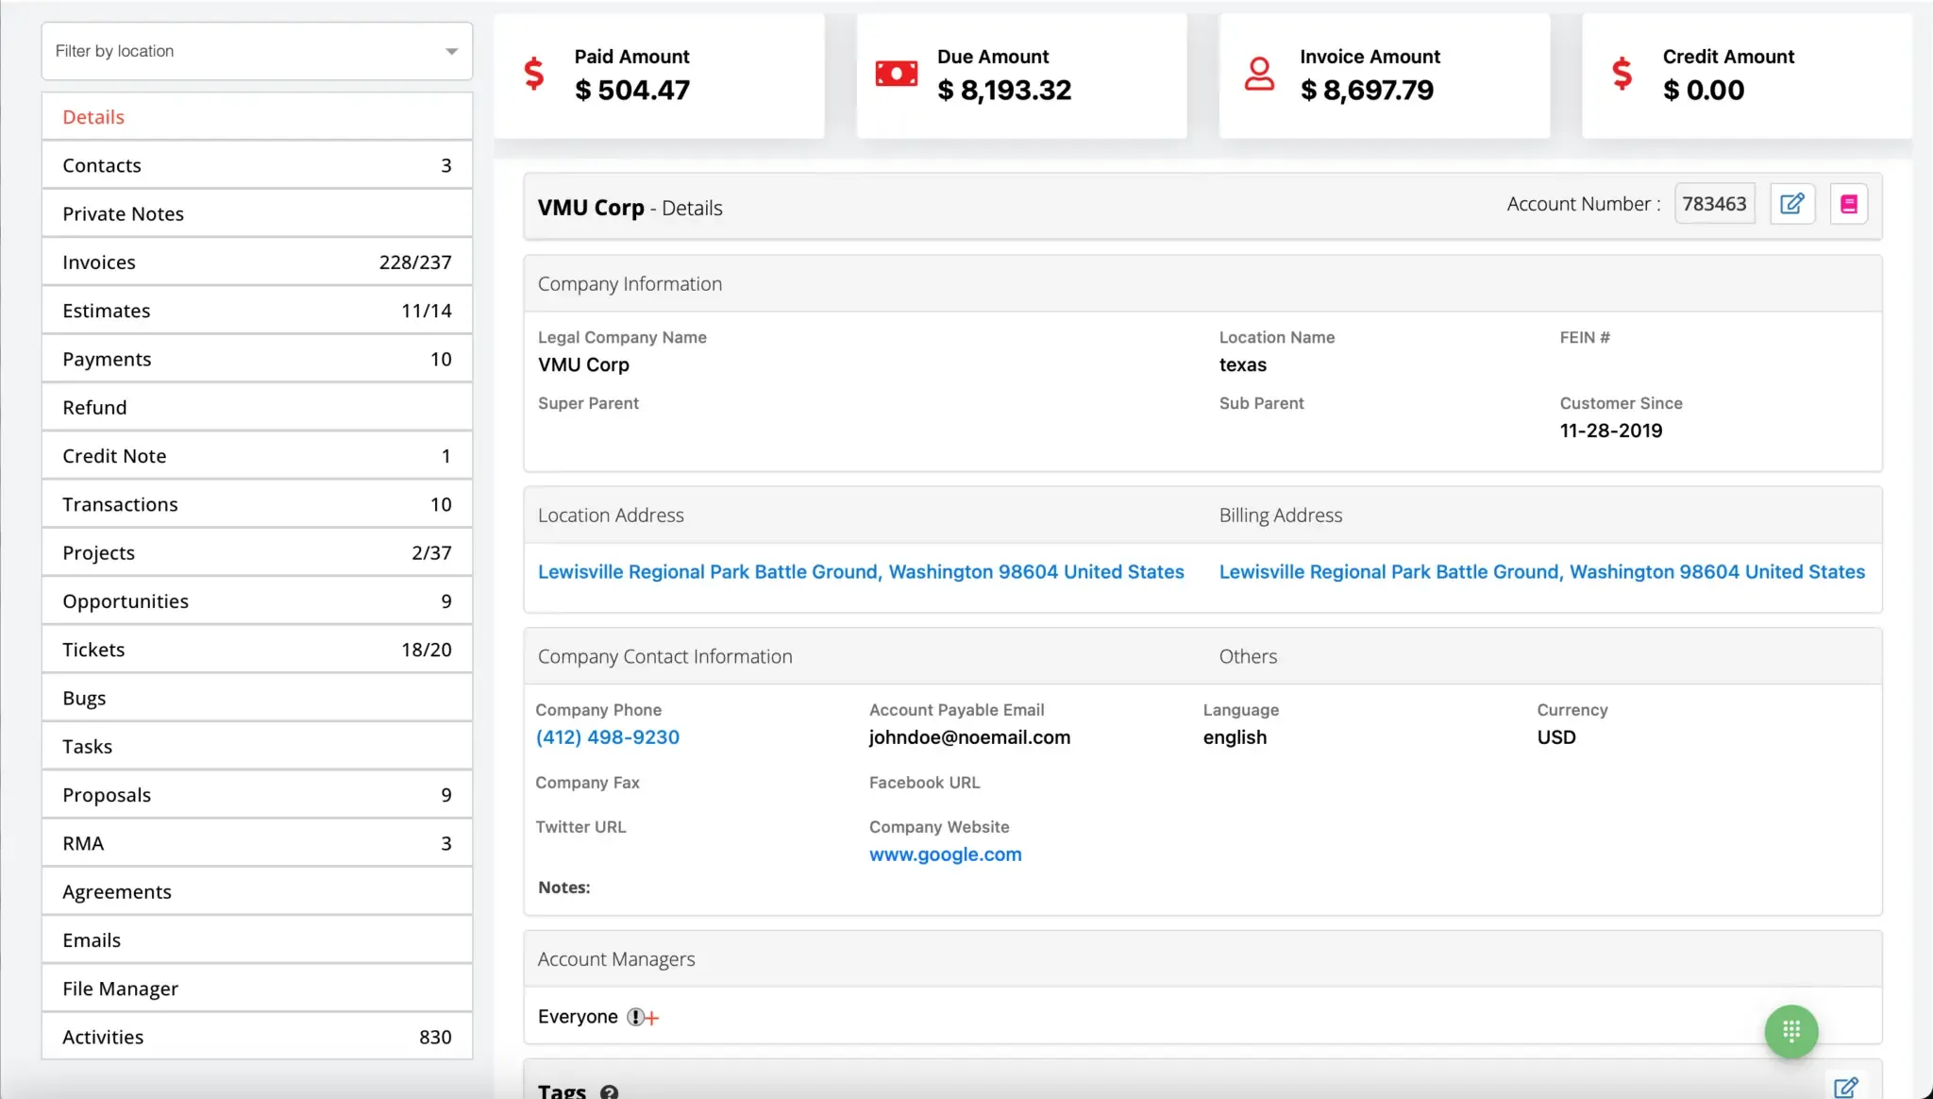
Task: Open the Filter by location dropdown
Action: click(257, 51)
